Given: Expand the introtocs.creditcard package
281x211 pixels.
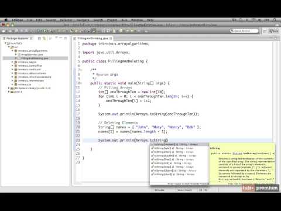Looking at the screenshot, I should [x=12, y=69].
